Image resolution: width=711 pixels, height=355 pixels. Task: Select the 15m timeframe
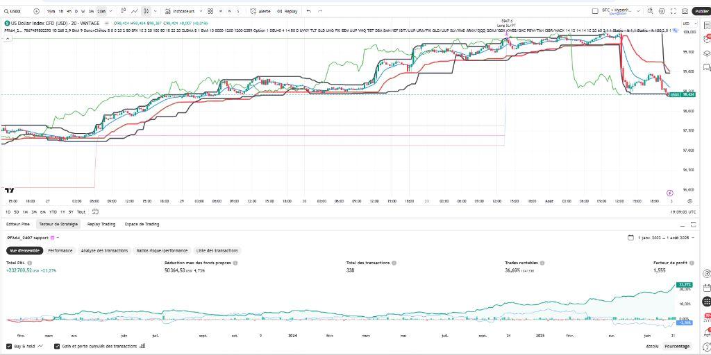51,11
